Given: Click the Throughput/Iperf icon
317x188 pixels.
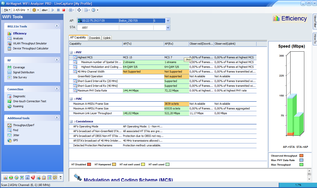Looking at the screenshot, I should point(9,125).
